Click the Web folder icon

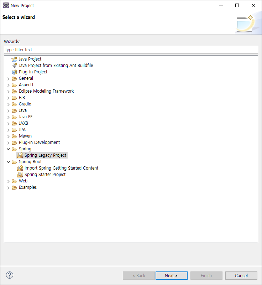click(14, 181)
